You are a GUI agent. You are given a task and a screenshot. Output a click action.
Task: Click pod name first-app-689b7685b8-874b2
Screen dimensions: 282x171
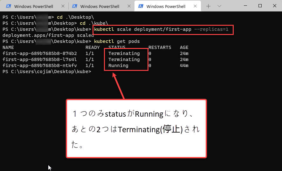coord(39,53)
